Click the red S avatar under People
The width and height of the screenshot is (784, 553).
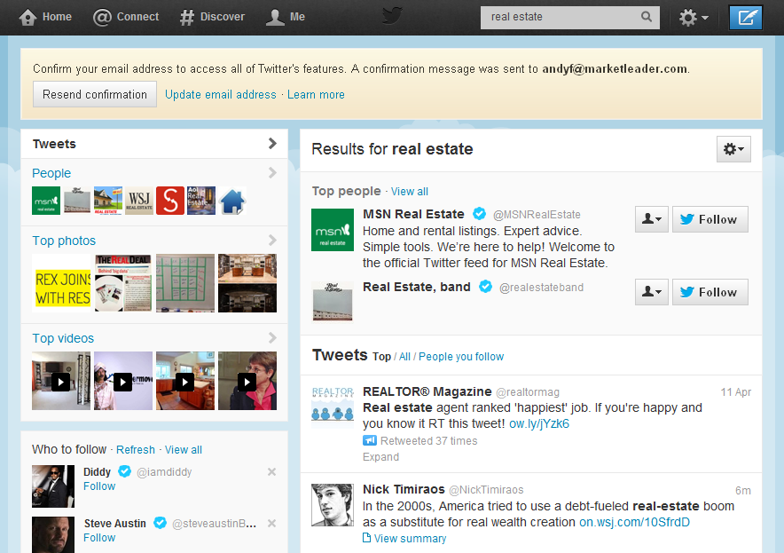click(170, 201)
